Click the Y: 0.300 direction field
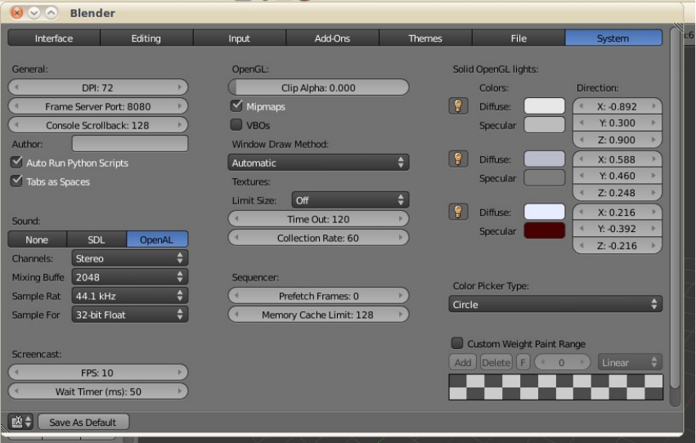696x443 pixels. 617,123
